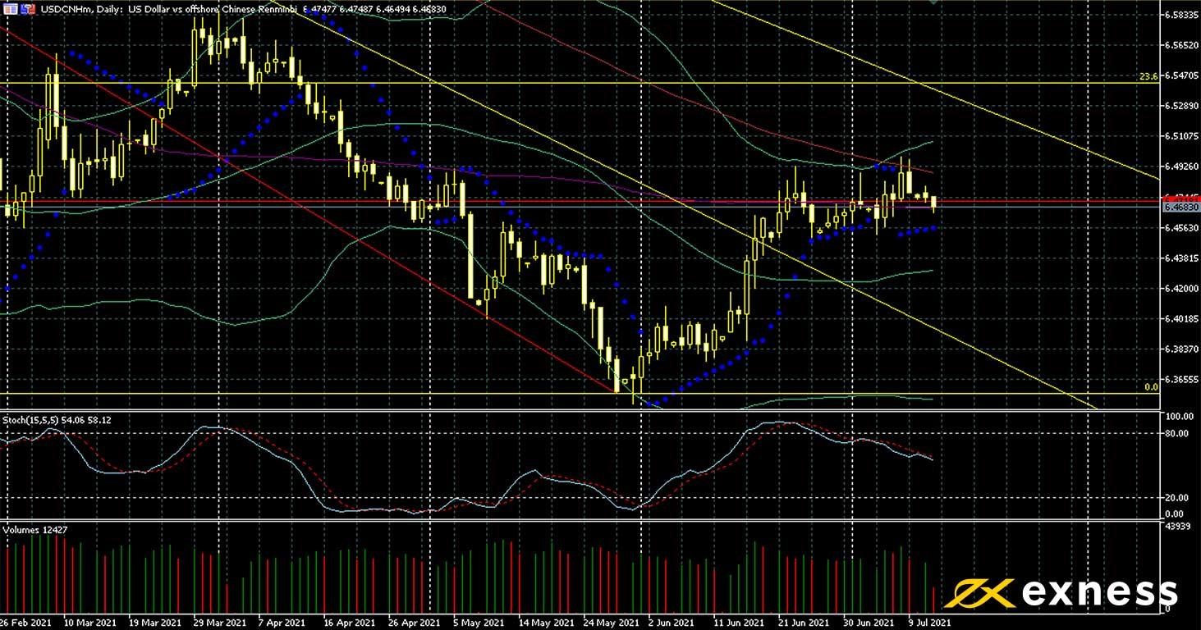Viewport: 1201px width, 630px height.
Task: Click the 23.6 Fibonacci level label
Action: (1148, 77)
